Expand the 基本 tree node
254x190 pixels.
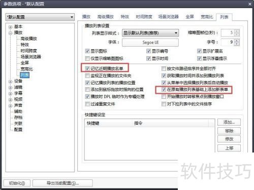tap(10, 27)
